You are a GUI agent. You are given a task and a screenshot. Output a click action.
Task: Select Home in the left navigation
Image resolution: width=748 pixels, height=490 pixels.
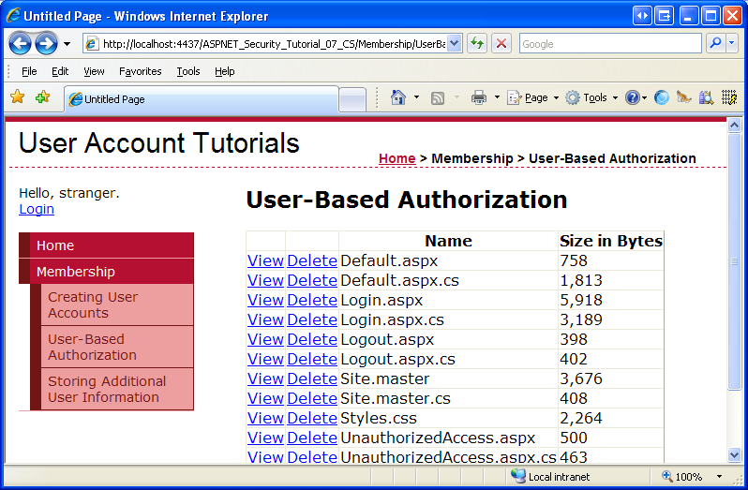[x=106, y=245]
